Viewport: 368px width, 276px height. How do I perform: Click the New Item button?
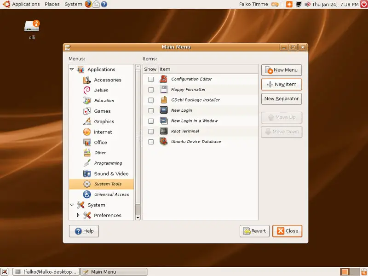pyautogui.click(x=282, y=85)
